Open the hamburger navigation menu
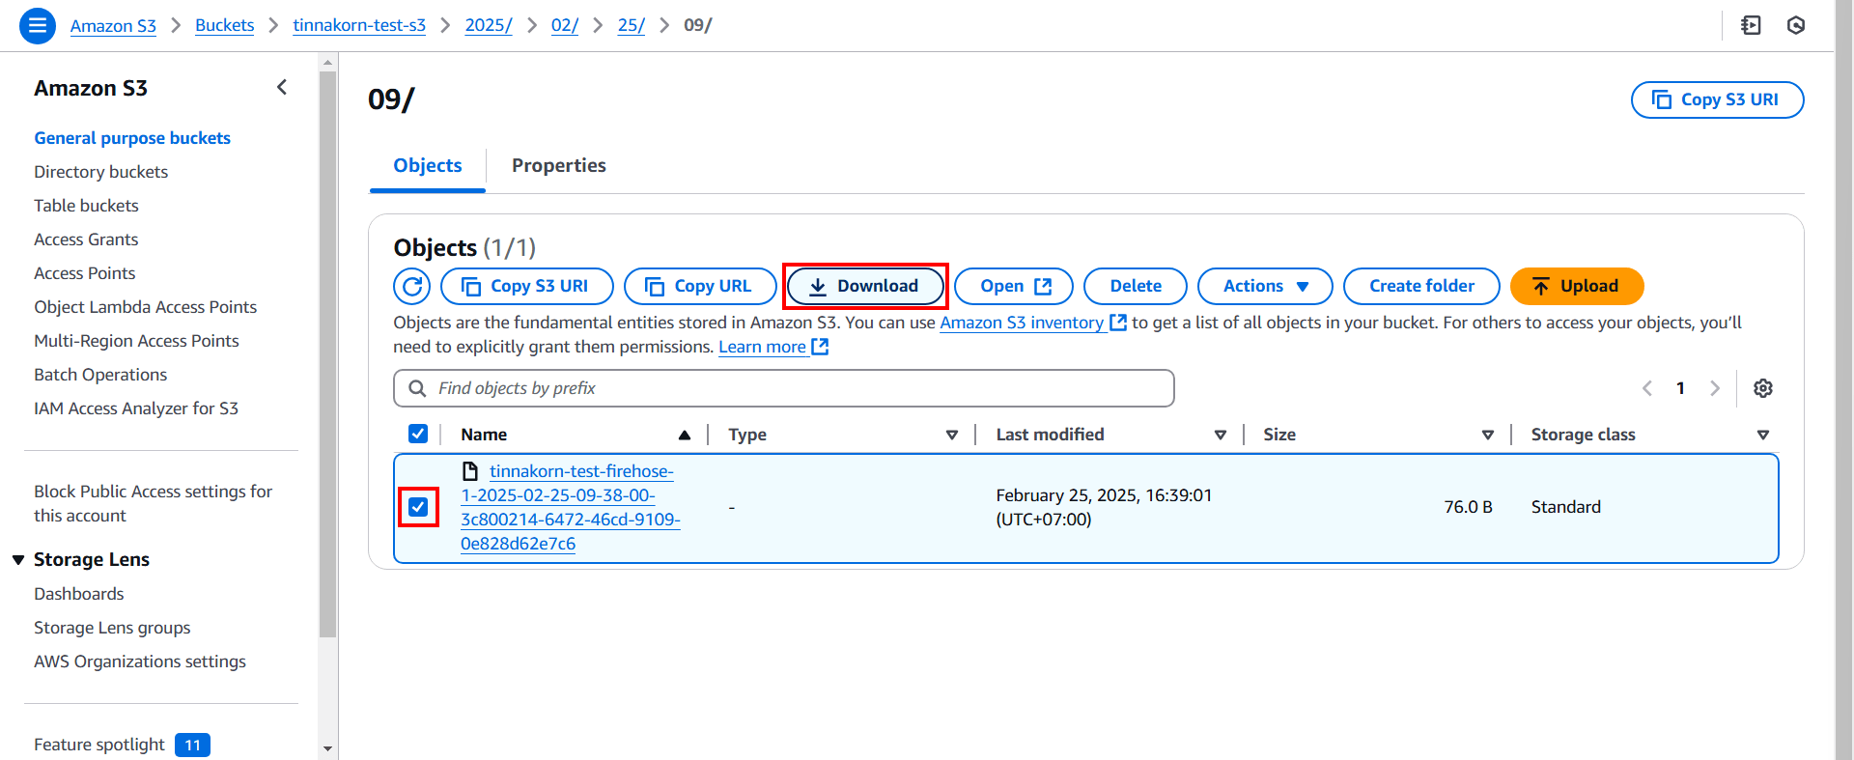 coord(38,25)
